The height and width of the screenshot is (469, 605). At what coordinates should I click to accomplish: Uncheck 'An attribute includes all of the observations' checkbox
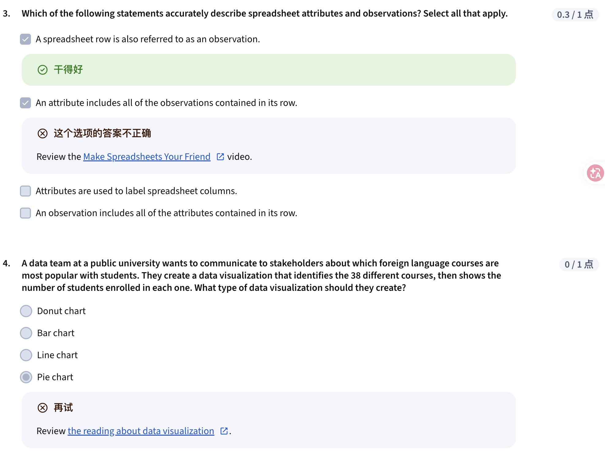25,103
